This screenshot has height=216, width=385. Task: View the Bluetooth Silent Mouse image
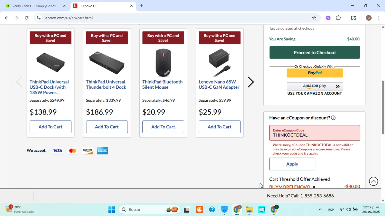(163, 63)
